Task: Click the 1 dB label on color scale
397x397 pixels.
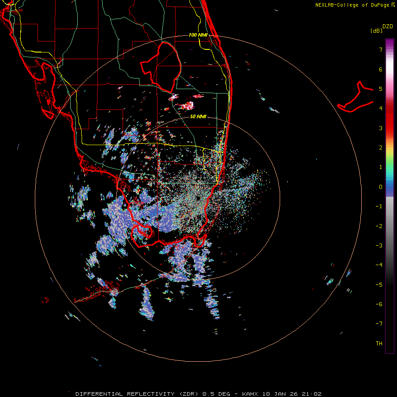Action: tap(381, 167)
